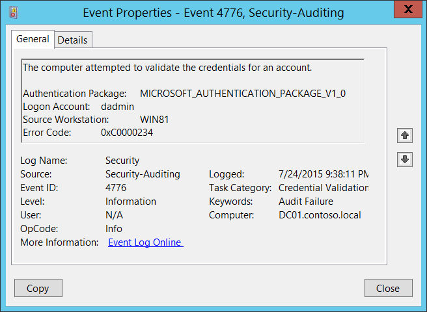Click the Logged date and time value
Screen dimensions: 427x312
pyautogui.click(x=324, y=174)
